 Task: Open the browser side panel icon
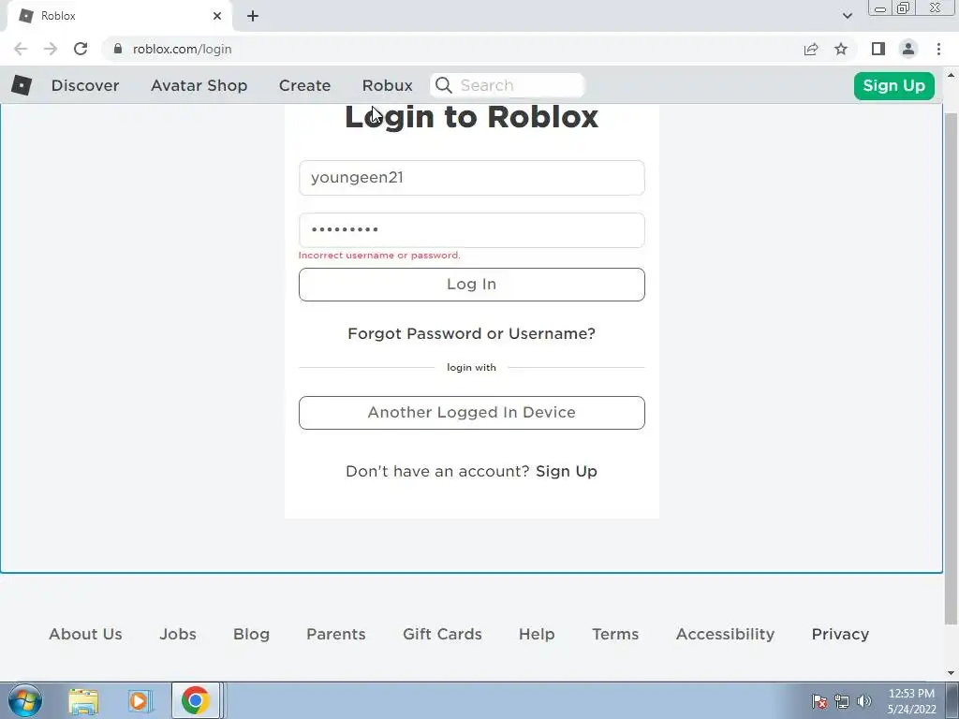pyautogui.click(x=878, y=49)
